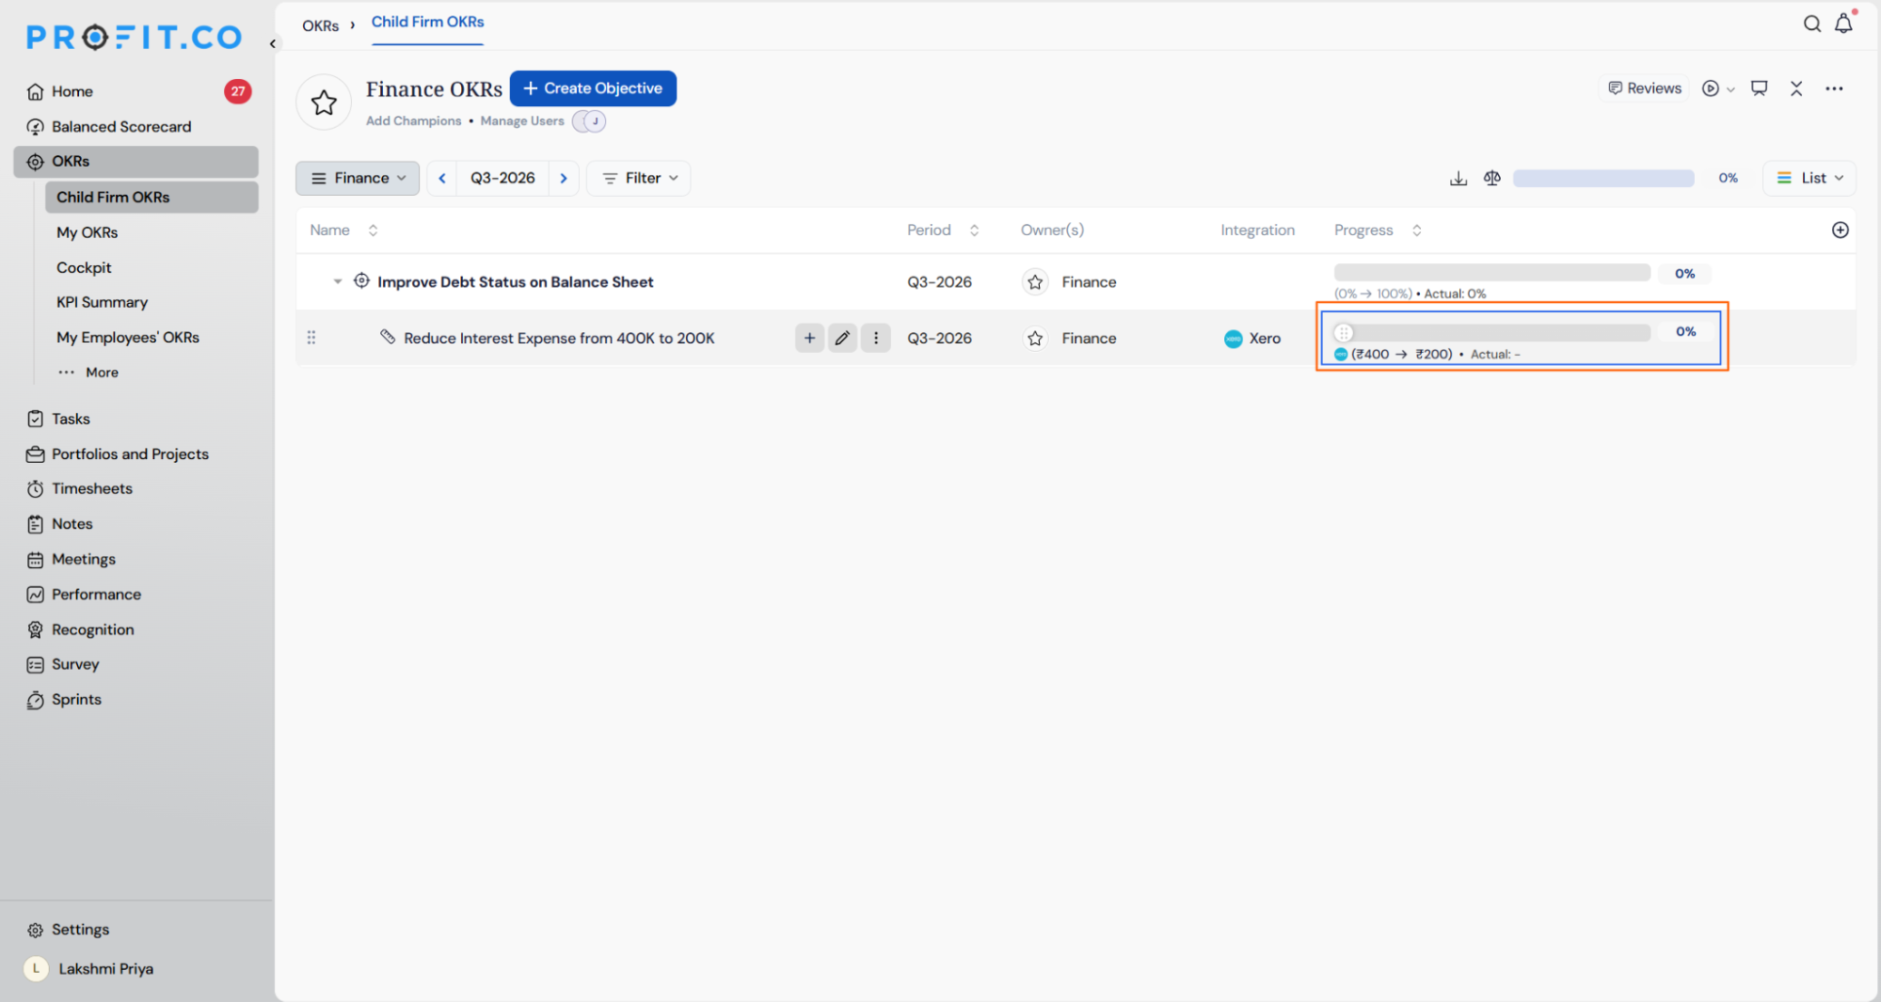
Task: Click the star next to Improve Debt Status owner
Action: pos(1035,282)
